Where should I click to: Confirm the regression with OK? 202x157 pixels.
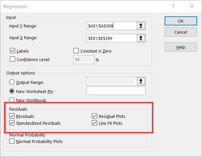181,21
